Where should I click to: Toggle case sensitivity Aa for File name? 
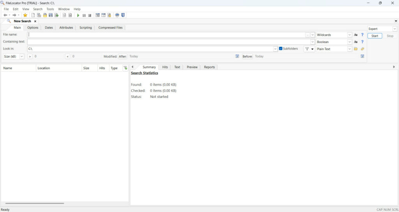(x=356, y=35)
